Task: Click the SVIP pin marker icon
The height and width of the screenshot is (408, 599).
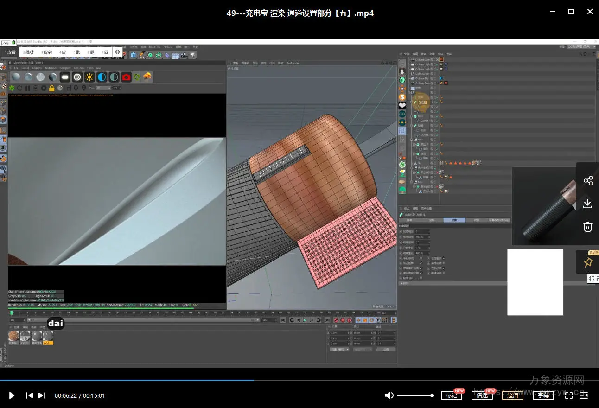Action: pyautogui.click(x=588, y=262)
